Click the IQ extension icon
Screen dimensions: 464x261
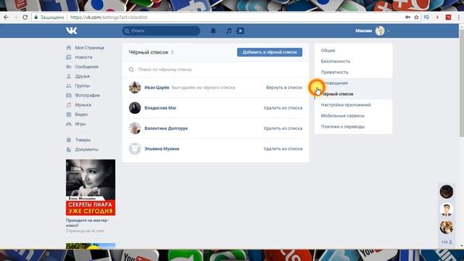[426, 17]
